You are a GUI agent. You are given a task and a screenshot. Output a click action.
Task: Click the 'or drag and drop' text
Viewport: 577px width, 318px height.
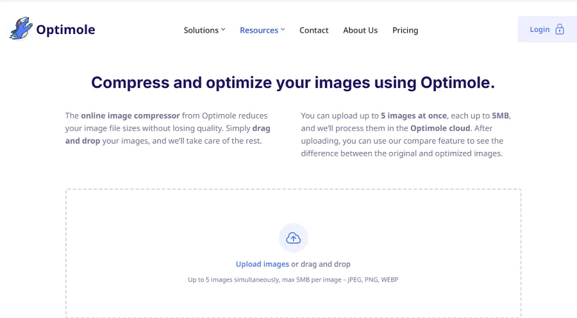click(x=321, y=264)
